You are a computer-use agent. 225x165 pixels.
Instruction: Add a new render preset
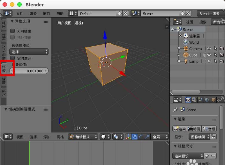tap(207, 156)
